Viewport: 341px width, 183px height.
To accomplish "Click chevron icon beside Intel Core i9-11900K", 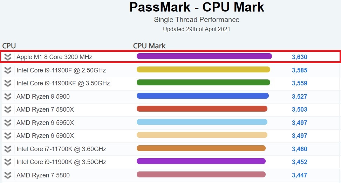I will [8, 162].
